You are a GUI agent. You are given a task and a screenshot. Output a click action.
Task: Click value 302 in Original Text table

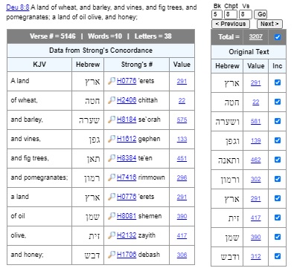(255, 179)
